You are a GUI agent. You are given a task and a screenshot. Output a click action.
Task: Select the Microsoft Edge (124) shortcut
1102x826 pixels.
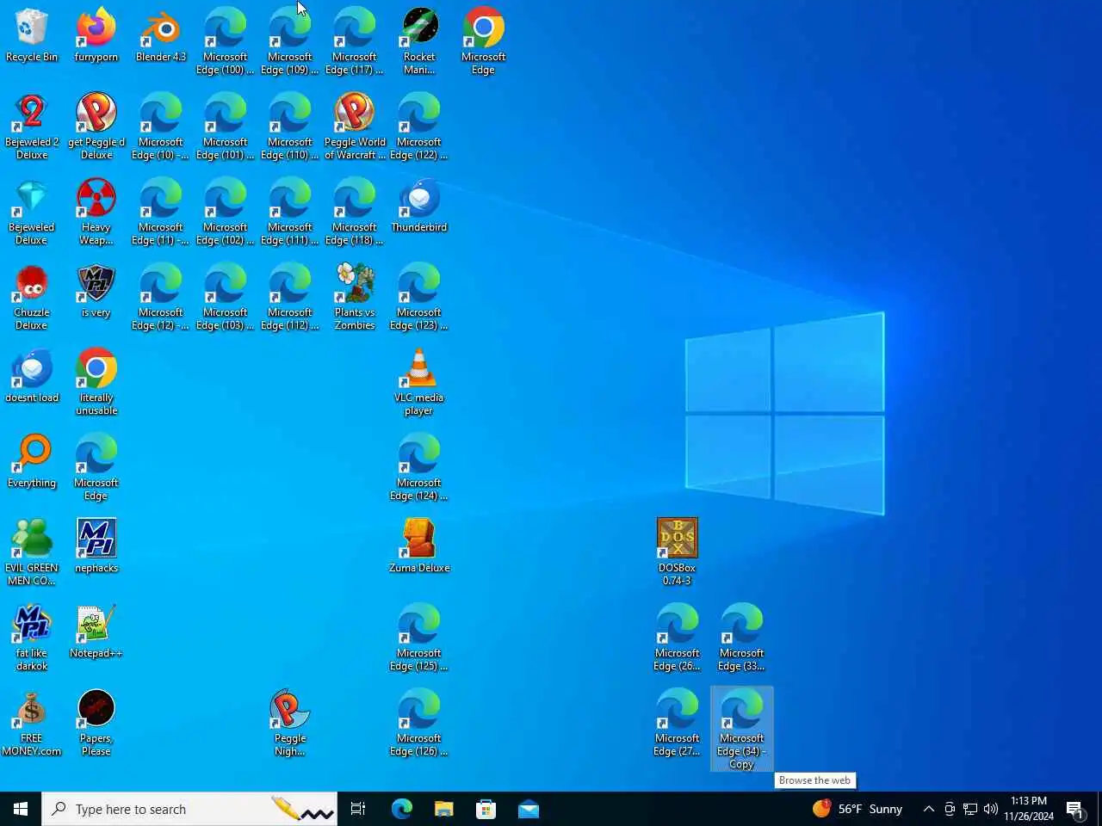point(419,467)
